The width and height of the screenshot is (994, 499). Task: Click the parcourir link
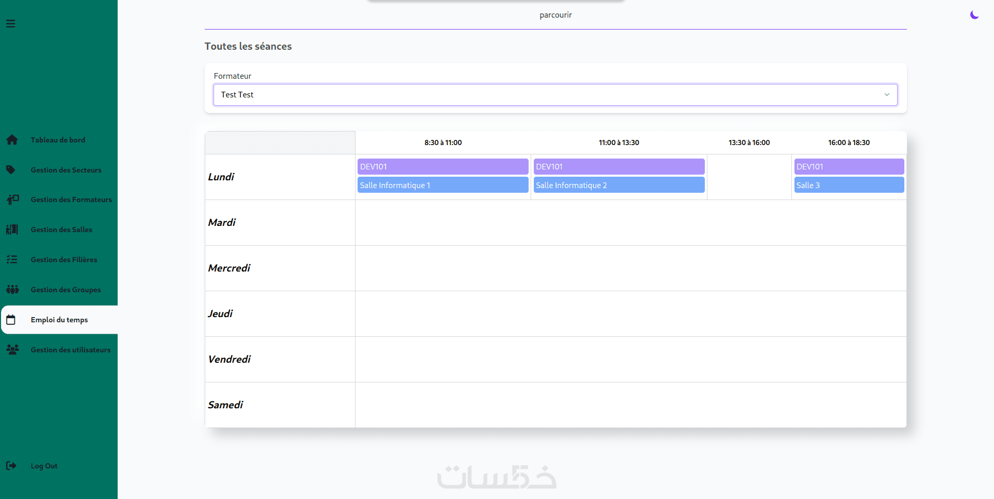[x=556, y=15]
